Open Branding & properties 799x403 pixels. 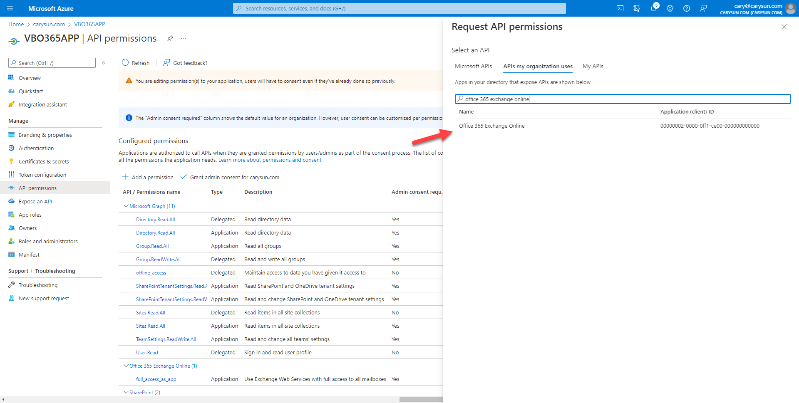coord(45,135)
